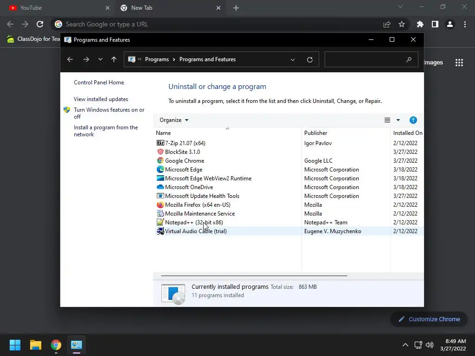Viewport: 475px width, 356px height.
Task: Open the ClassDojo bookmark
Action: [x=33, y=39]
